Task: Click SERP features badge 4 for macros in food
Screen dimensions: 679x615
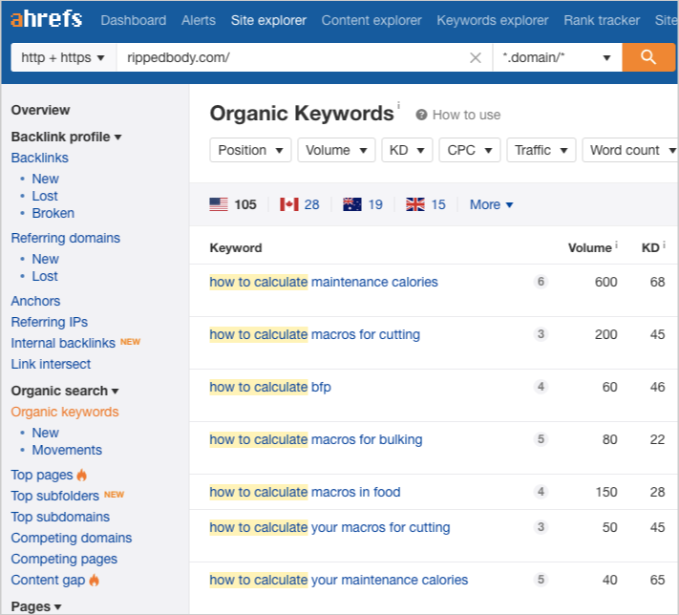Action: tap(541, 492)
